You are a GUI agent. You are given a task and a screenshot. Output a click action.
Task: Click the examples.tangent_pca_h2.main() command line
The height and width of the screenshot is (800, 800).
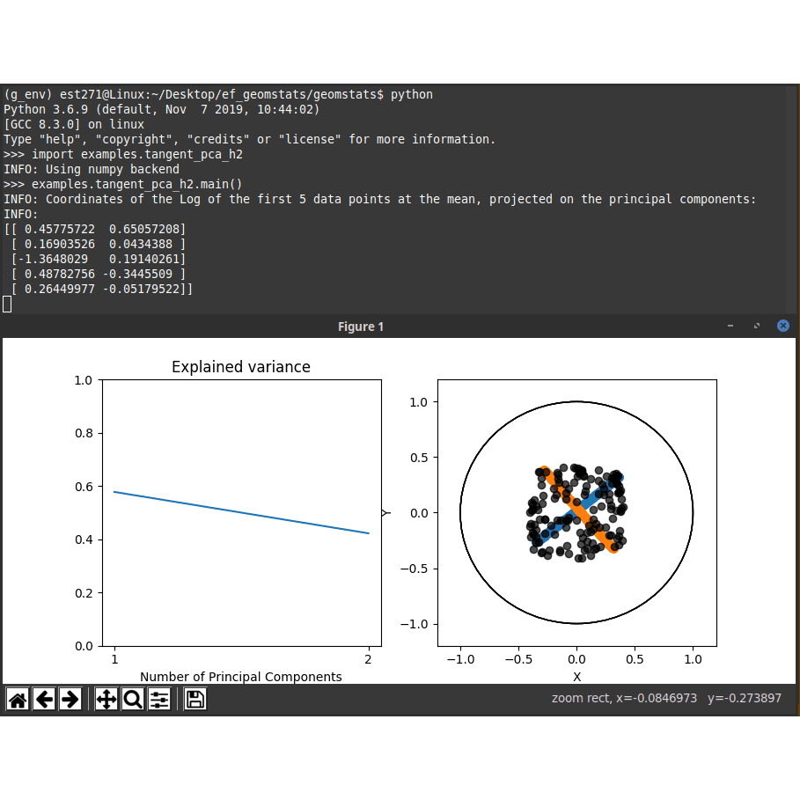click(x=136, y=184)
